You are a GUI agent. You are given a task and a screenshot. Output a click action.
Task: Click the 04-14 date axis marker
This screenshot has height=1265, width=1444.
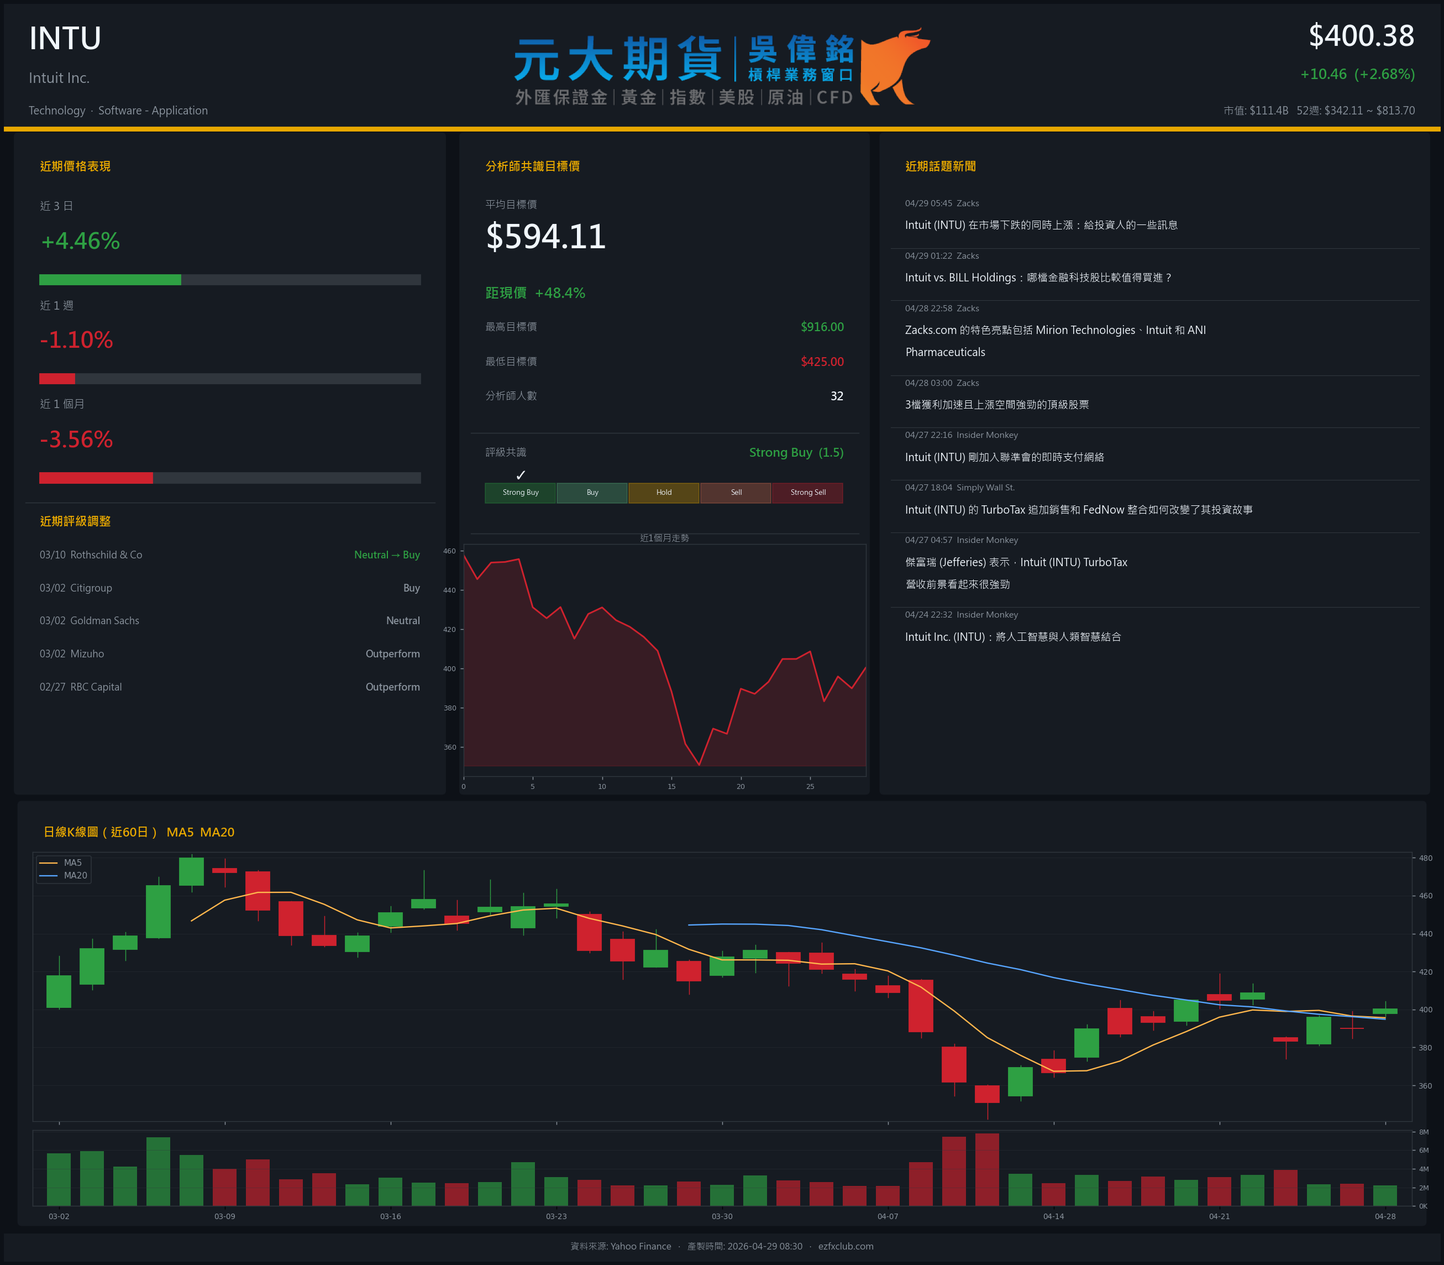1053,1216
